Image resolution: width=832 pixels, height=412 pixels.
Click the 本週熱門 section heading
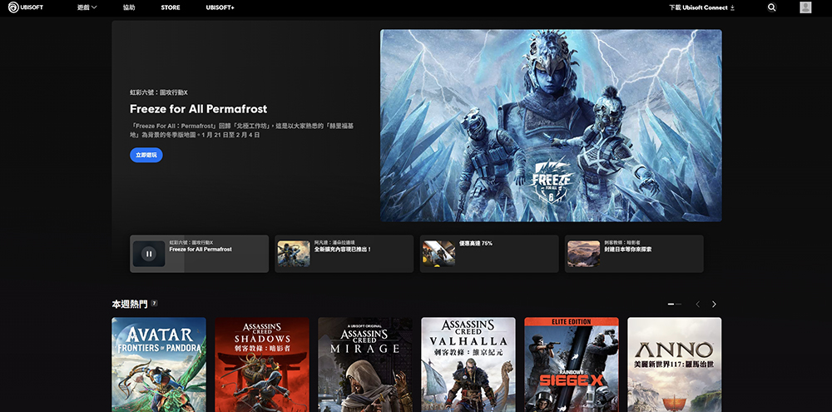pyautogui.click(x=130, y=305)
